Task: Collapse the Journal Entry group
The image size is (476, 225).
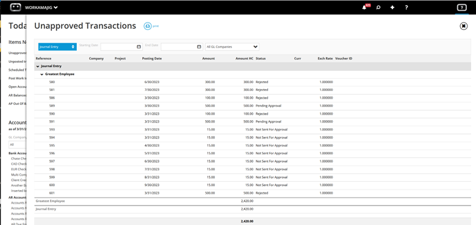Action: (x=38, y=66)
